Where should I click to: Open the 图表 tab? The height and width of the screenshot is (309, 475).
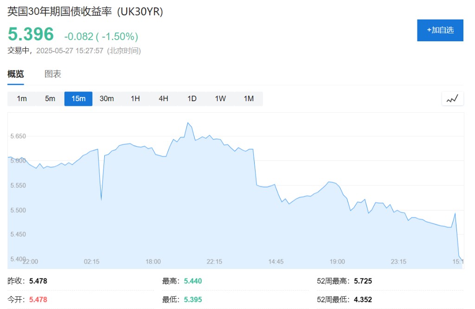(53, 74)
